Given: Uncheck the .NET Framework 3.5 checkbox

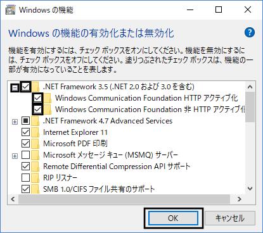Looking at the screenshot, I should click(x=26, y=87).
